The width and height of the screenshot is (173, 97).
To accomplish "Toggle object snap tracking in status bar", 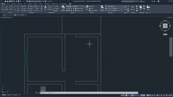I will 142,95.
